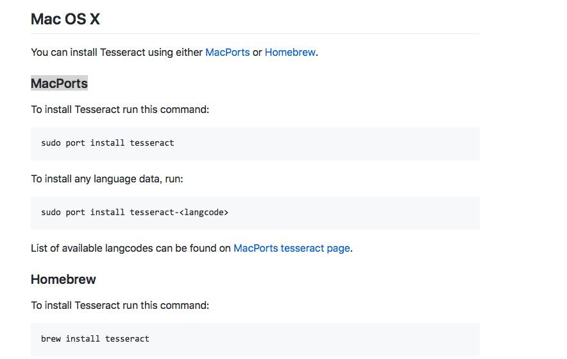Screen dimensions: 567x359
Task: Click the Mac OS X heading
Action: click(65, 19)
